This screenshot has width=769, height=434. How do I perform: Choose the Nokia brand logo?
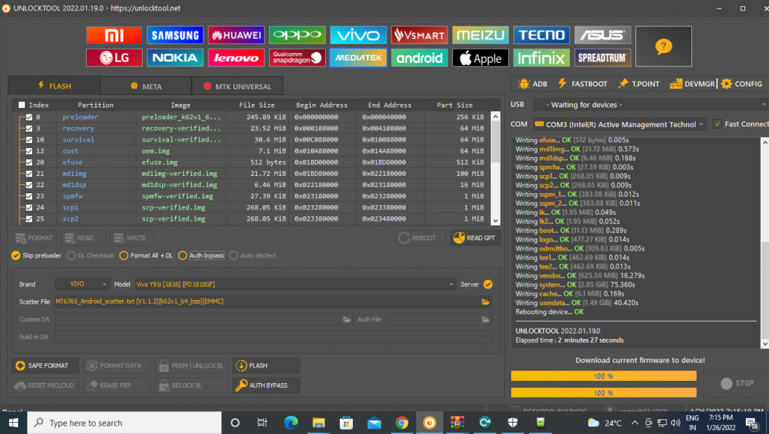click(175, 58)
